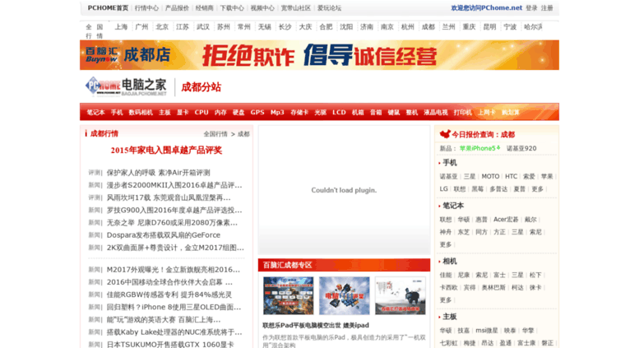Image resolution: width=639 pixels, height=348 pixels.
Task: Open 视频中心 in top navigation
Action: tap(262, 7)
